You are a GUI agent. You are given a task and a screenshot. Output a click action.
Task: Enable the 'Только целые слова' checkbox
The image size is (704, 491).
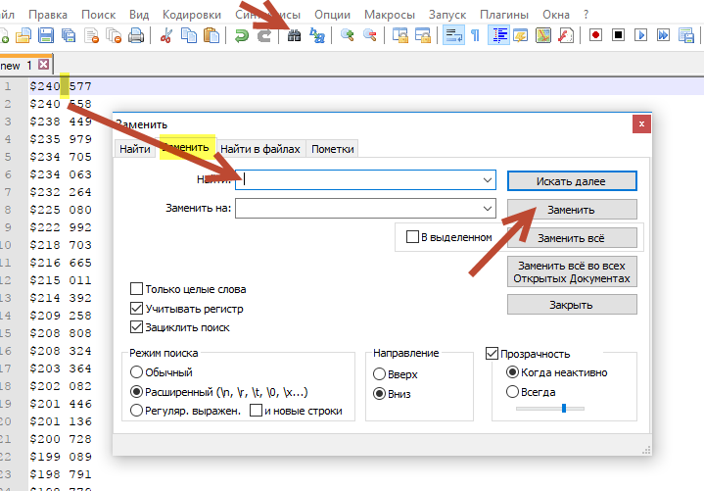click(137, 289)
